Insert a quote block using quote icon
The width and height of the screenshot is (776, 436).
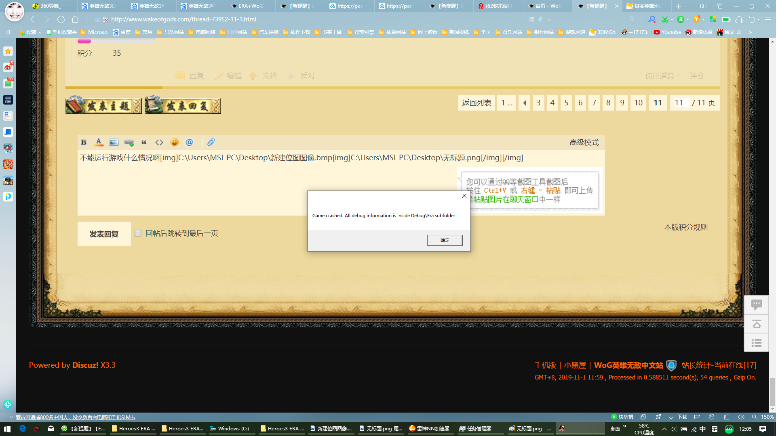coord(144,142)
